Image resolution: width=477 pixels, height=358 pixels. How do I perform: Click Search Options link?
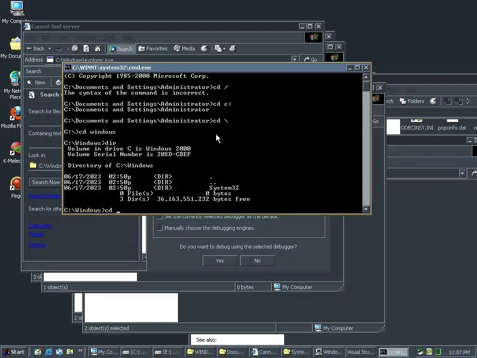click(x=45, y=196)
